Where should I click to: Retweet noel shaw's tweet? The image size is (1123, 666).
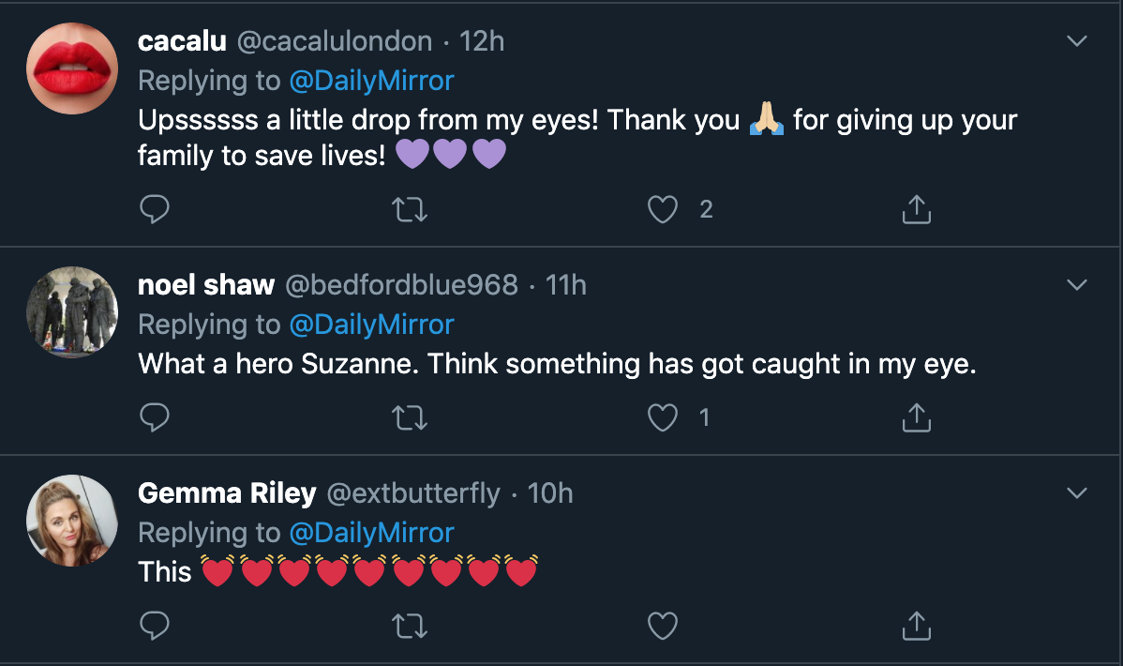point(408,418)
